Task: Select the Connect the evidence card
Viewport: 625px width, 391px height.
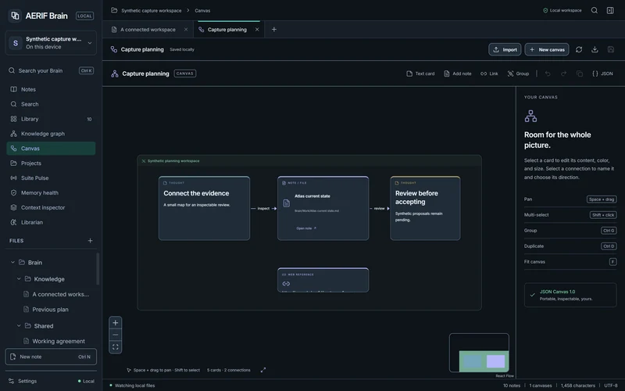Action: [x=204, y=208]
